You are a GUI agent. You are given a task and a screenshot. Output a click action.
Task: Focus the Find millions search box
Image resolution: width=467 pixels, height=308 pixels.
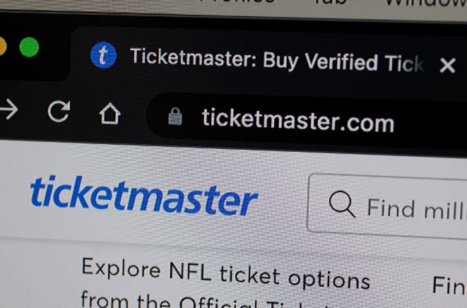(387, 206)
